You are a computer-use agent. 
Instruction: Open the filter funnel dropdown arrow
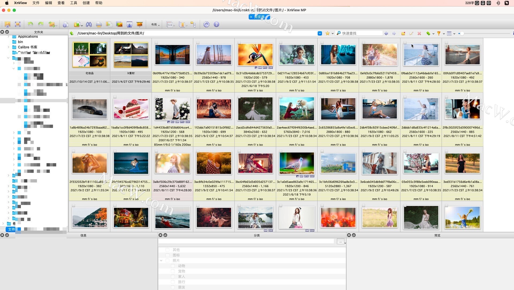coord(444,34)
